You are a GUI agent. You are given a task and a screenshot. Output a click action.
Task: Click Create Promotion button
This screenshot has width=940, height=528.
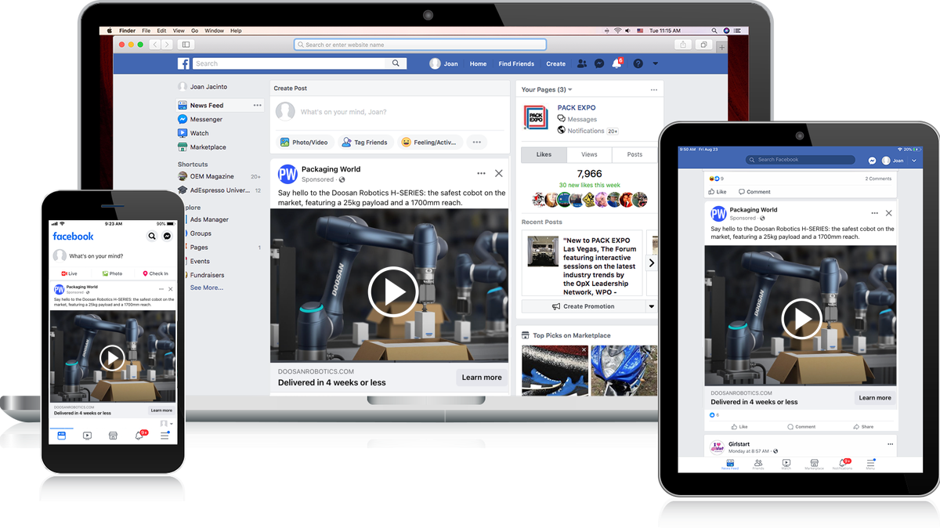click(583, 306)
